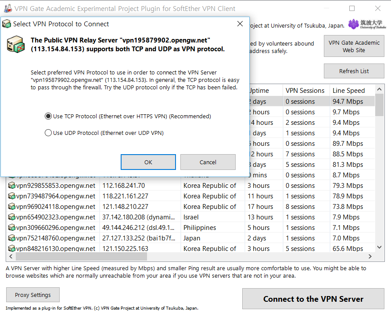The image size is (391, 314).
Task: Click the dialog title bar server icon
Action: pyautogui.click(x=7, y=24)
